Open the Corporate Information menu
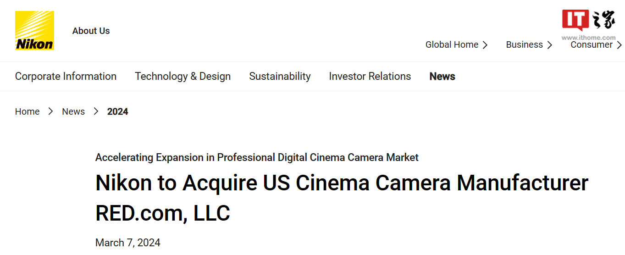This screenshot has height=255, width=625. (x=66, y=76)
